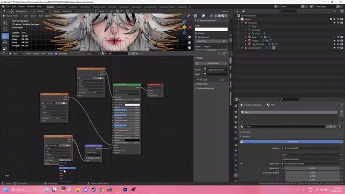This screenshot has height=194, width=345.
Task: Click the green Y axis gizmo ball
Action: tap(184, 27)
